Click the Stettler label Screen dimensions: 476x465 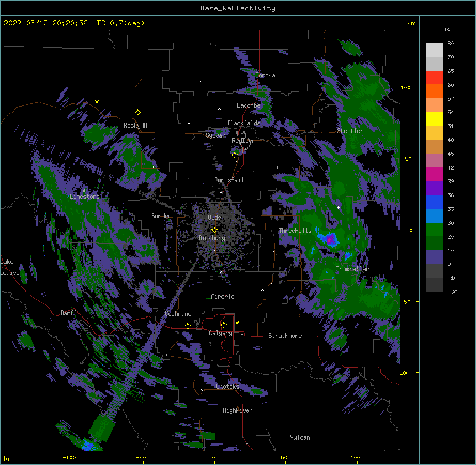[350, 131]
